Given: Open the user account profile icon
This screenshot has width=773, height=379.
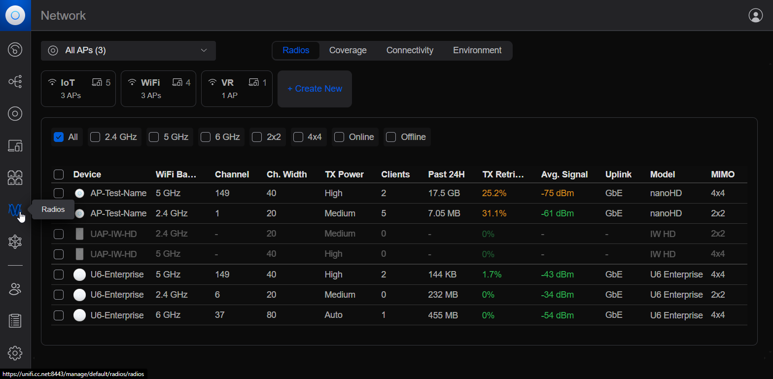Looking at the screenshot, I should [755, 15].
